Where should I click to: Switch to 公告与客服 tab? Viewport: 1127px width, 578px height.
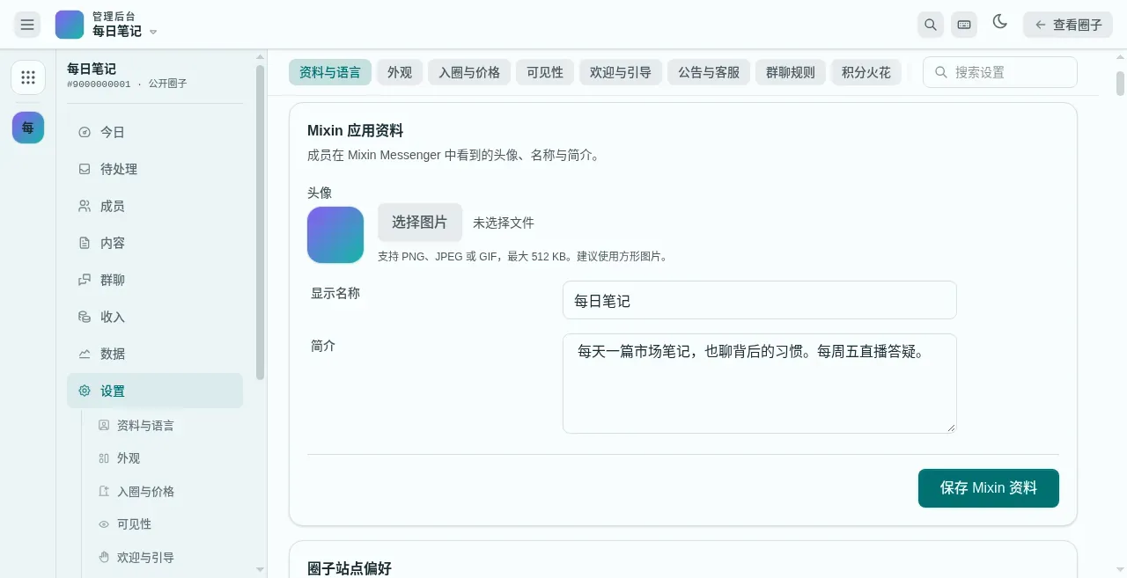click(x=709, y=72)
